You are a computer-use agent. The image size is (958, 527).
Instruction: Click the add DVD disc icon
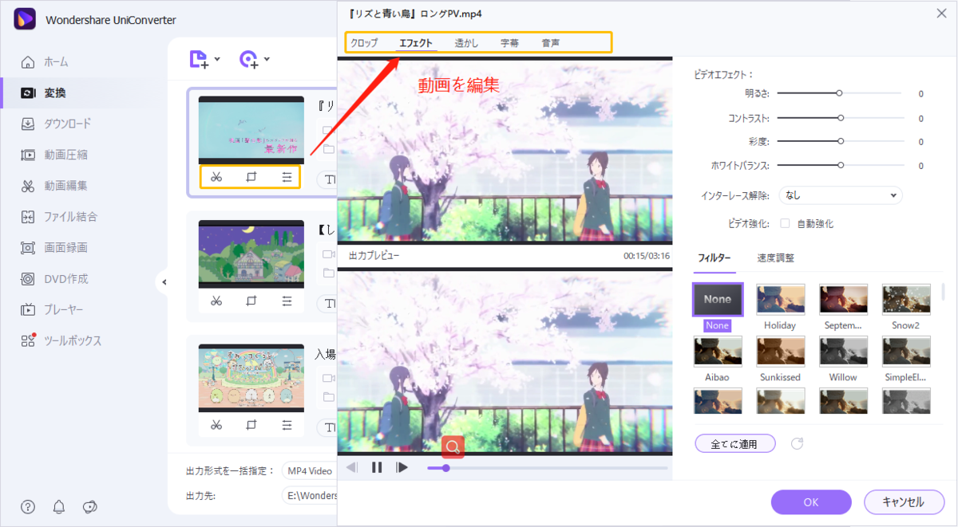coord(249,59)
